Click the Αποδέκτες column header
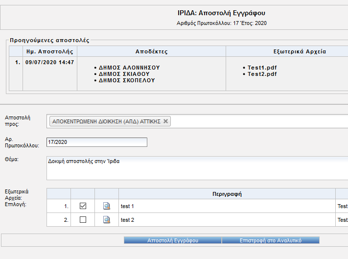Image resolution: width=348 pixels, height=259 pixels. [x=151, y=51]
